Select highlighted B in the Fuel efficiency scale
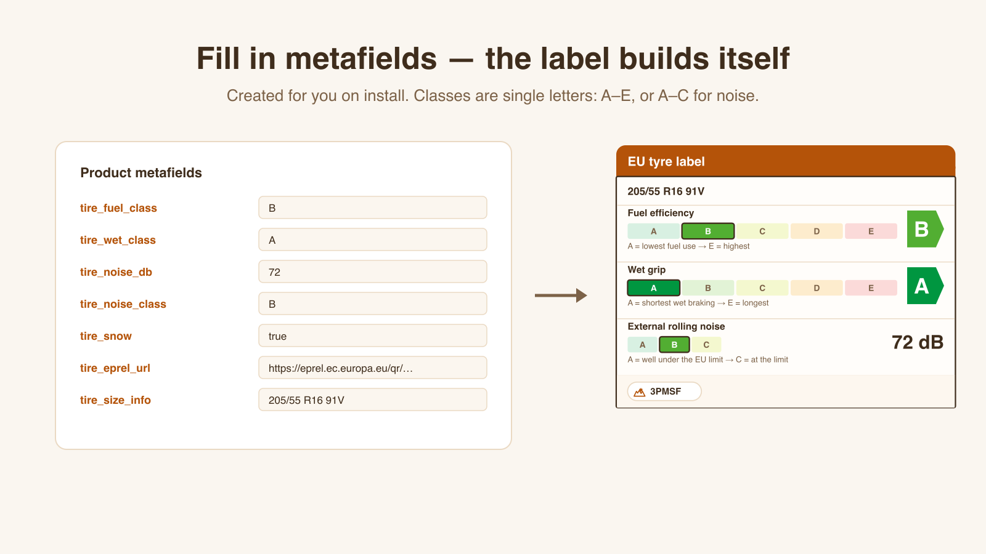986x554 pixels. pyautogui.click(x=708, y=231)
